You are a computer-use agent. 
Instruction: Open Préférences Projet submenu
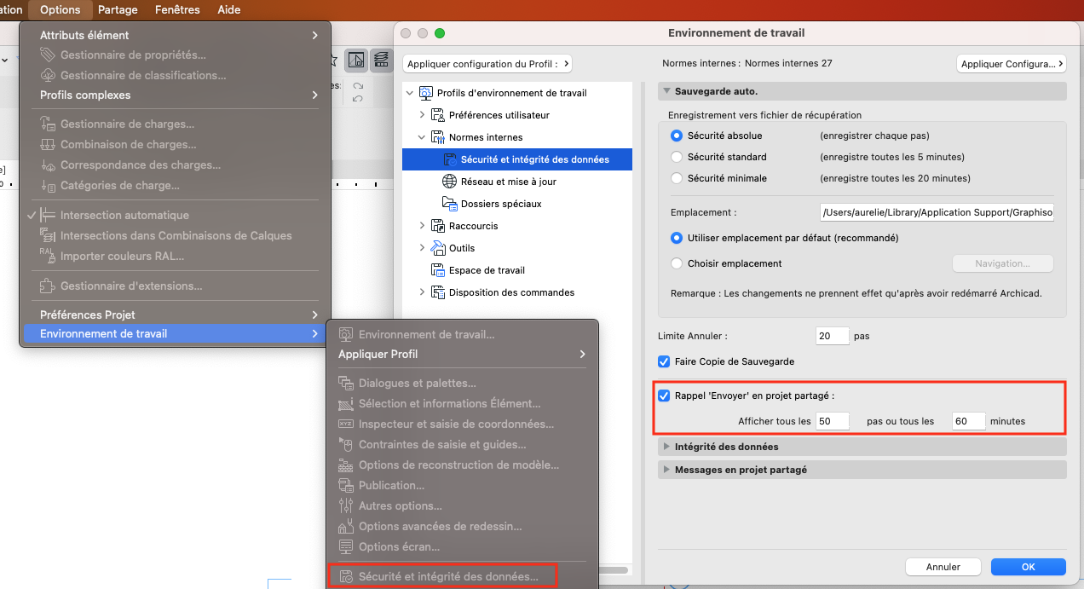click(x=175, y=315)
